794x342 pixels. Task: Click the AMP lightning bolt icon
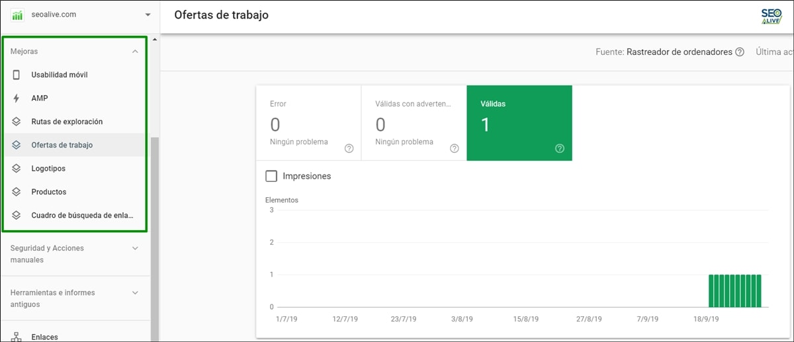[17, 98]
